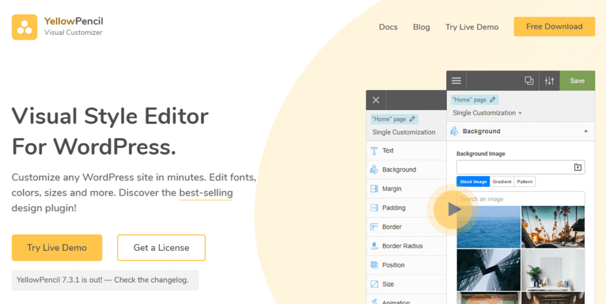The width and height of the screenshot is (606, 304).
Task: Click the Border property icon
Action: (374, 227)
